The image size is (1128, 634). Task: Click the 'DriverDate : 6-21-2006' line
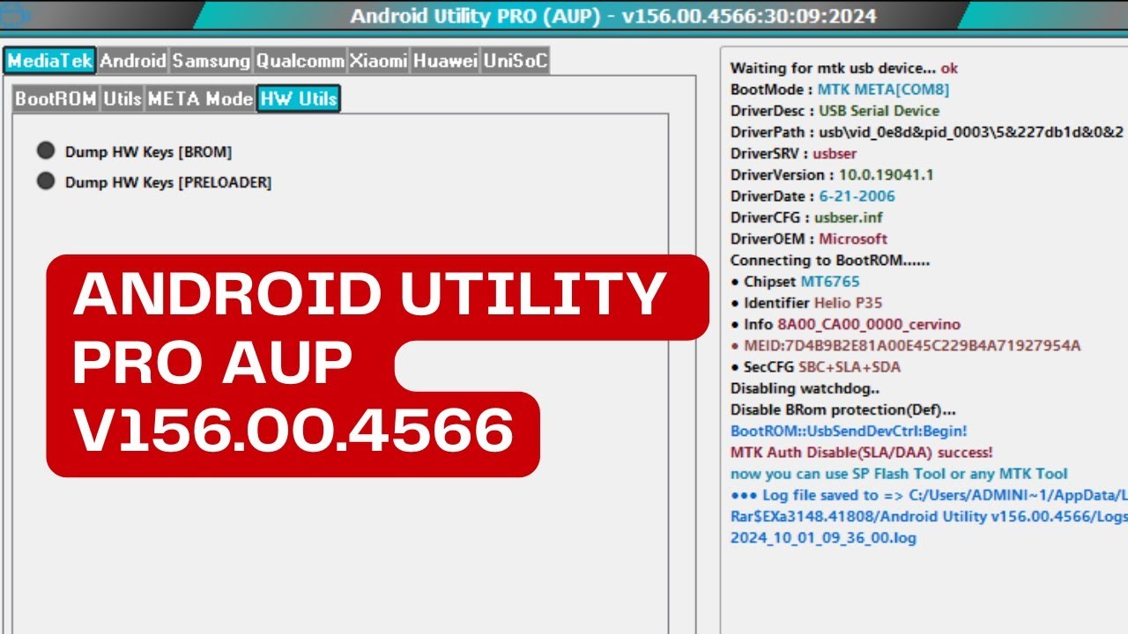[x=813, y=196]
